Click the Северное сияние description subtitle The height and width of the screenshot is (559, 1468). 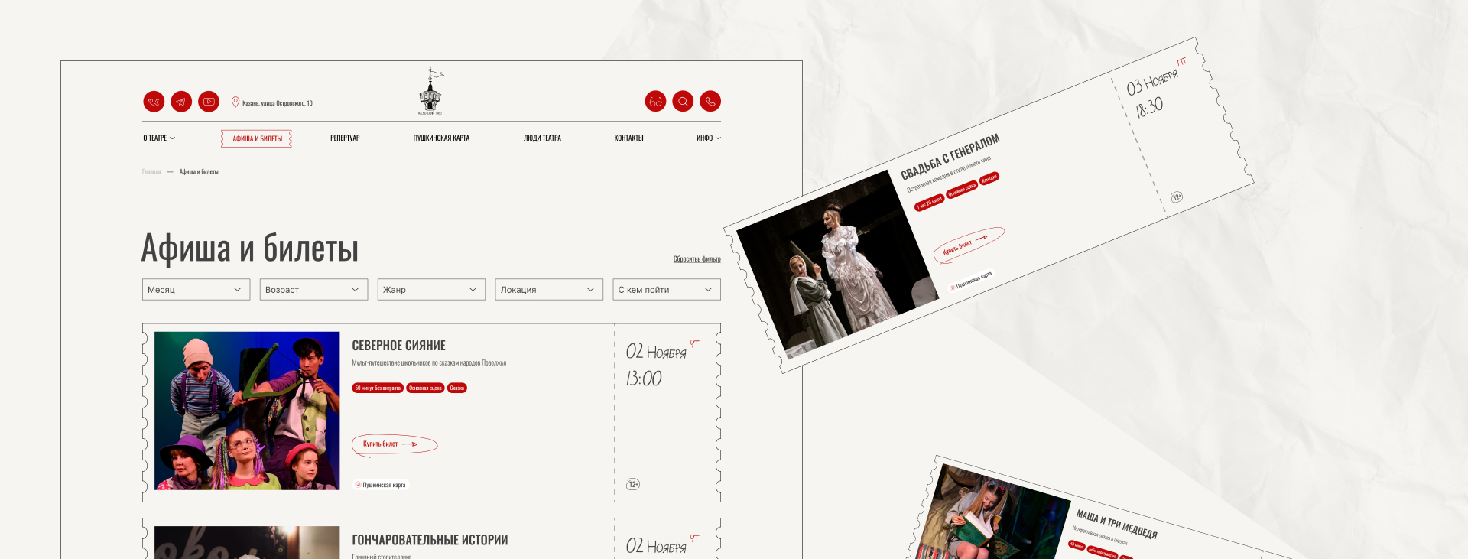[x=429, y=363]
